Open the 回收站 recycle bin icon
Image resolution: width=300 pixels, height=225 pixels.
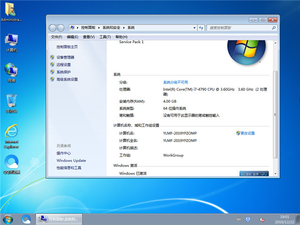coord(11,104)
